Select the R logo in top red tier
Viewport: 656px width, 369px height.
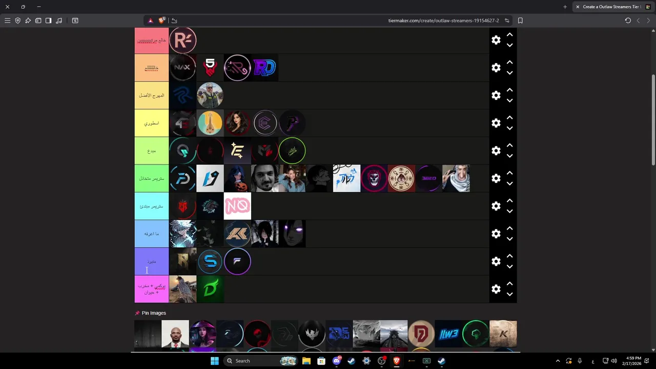(182, 40)
